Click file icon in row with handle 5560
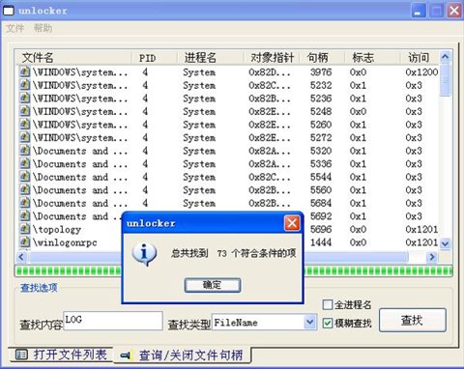464x369 pixels. coord(24,189)
